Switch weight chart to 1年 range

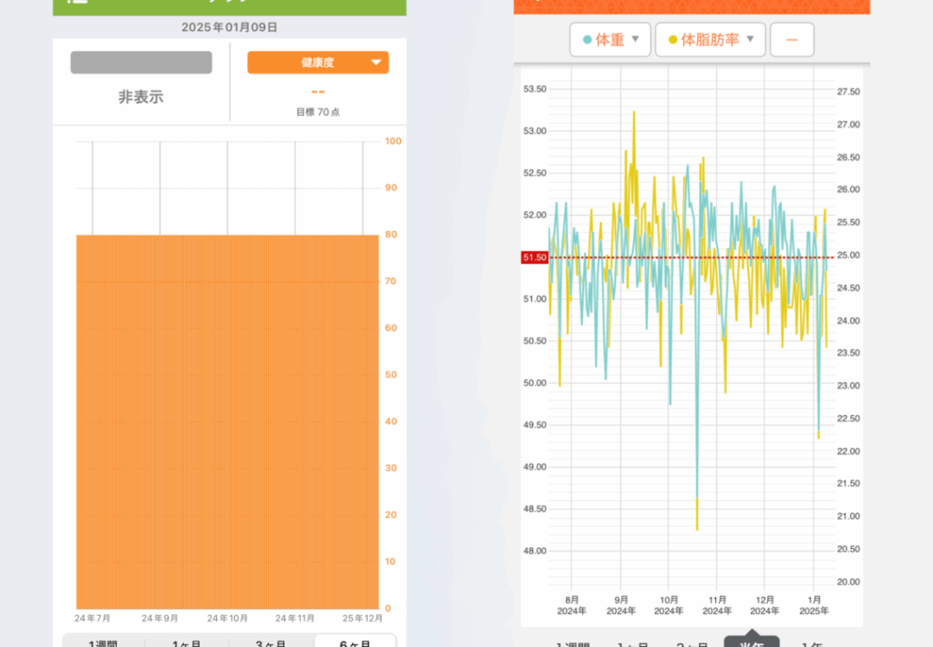tap(811, 643)
